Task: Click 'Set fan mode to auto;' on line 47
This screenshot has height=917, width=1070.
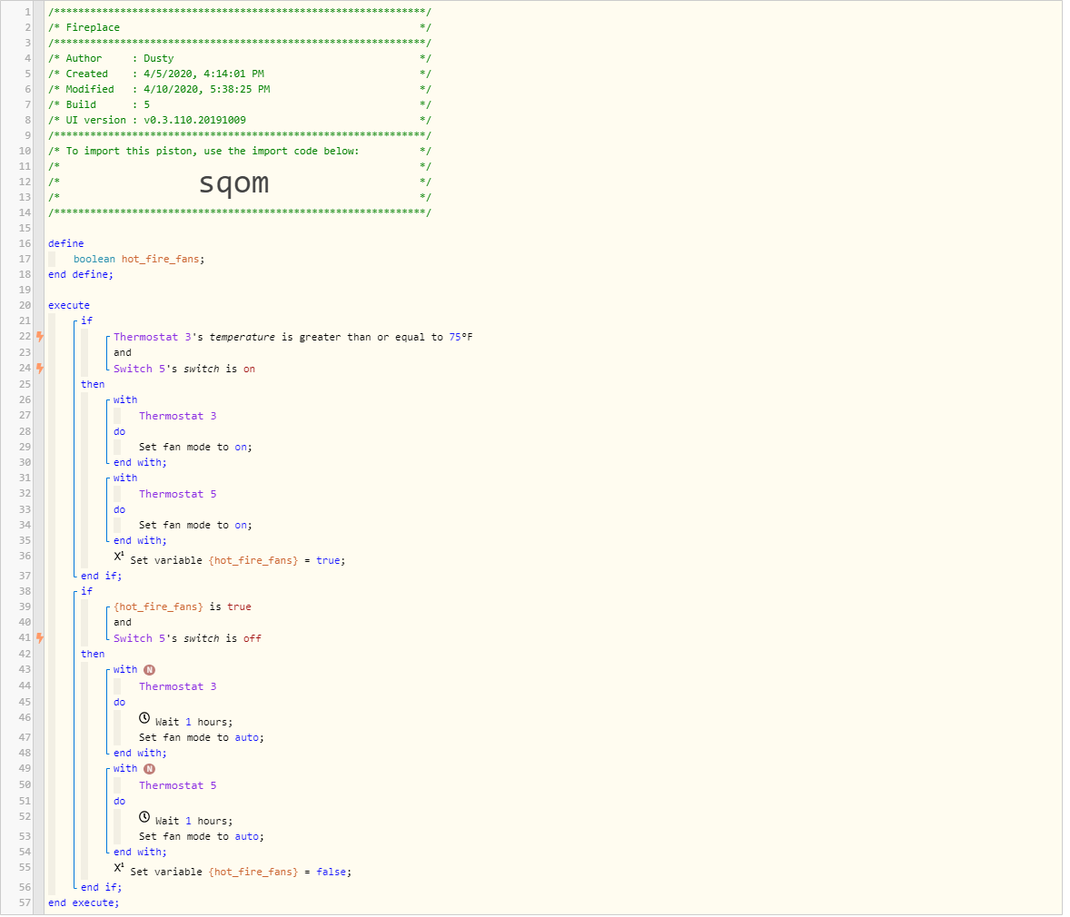Action: pyautogui.click(x=202, y=738)
